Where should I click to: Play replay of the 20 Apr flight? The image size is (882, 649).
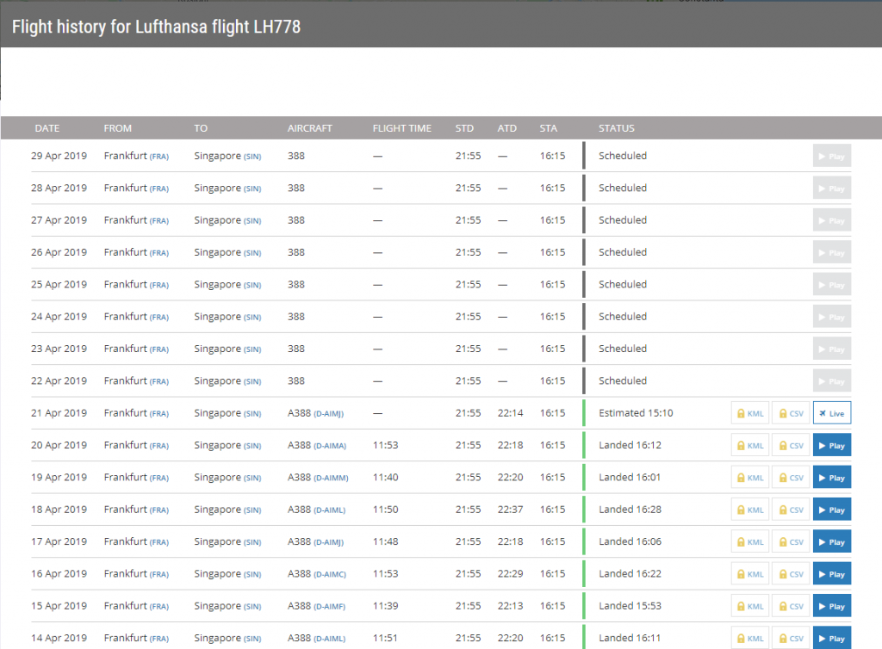pos(831,445)
